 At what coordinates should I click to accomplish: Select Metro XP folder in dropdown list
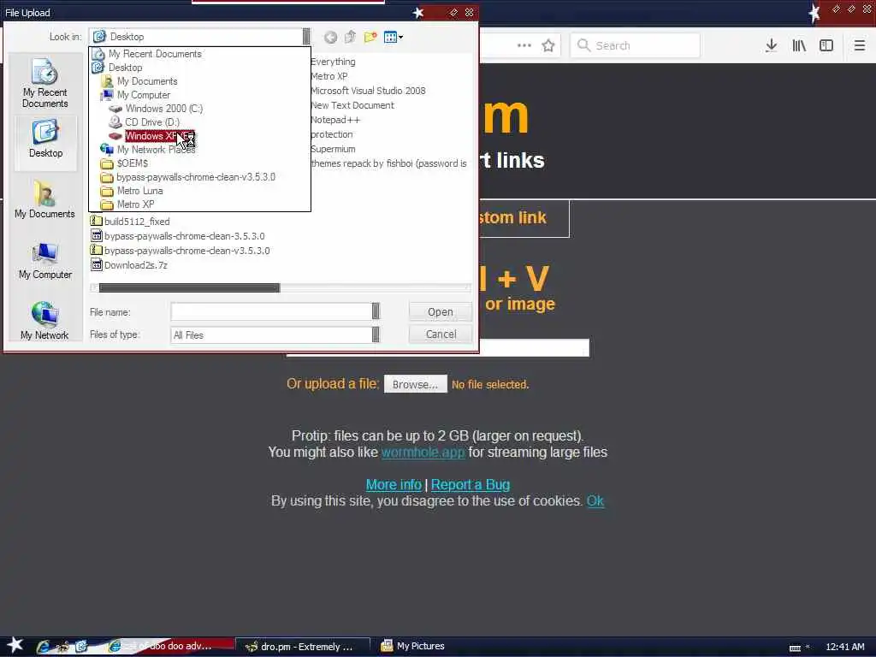[136, 204]
